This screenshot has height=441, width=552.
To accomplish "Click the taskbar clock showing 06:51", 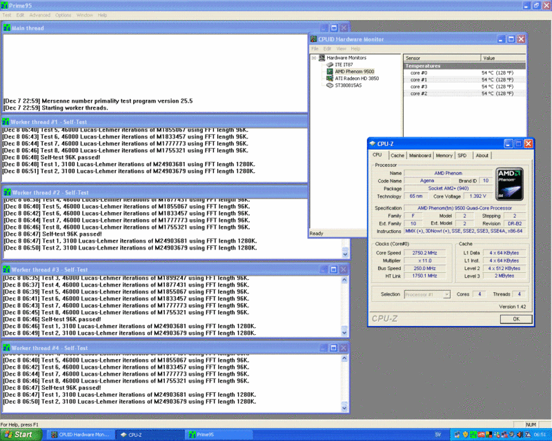I will pos(540,435).
